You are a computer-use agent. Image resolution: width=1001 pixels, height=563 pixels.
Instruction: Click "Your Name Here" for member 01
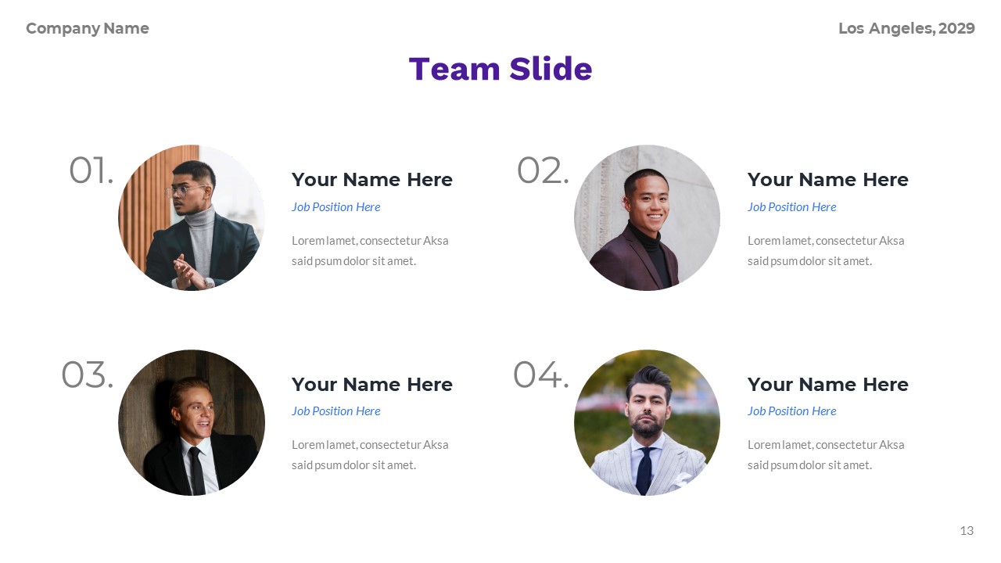[x=371, y=180]
